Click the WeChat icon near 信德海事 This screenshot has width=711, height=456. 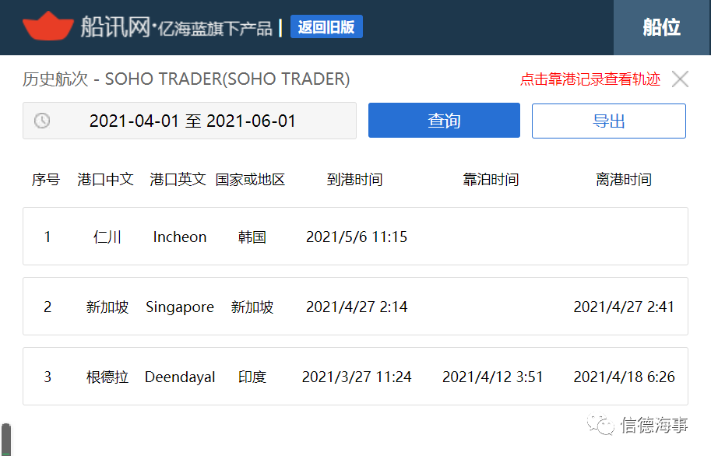[600, 424]
